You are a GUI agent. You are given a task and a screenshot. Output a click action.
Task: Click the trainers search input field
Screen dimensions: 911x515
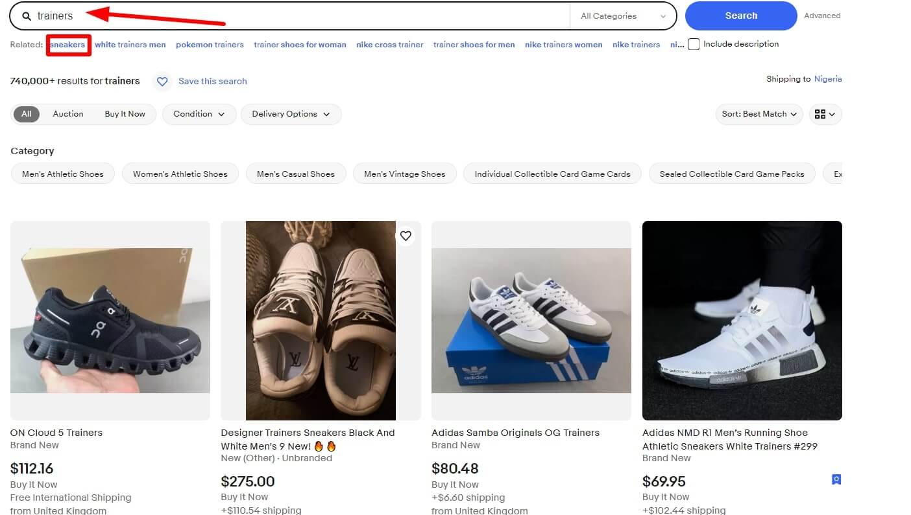[298, 16]
